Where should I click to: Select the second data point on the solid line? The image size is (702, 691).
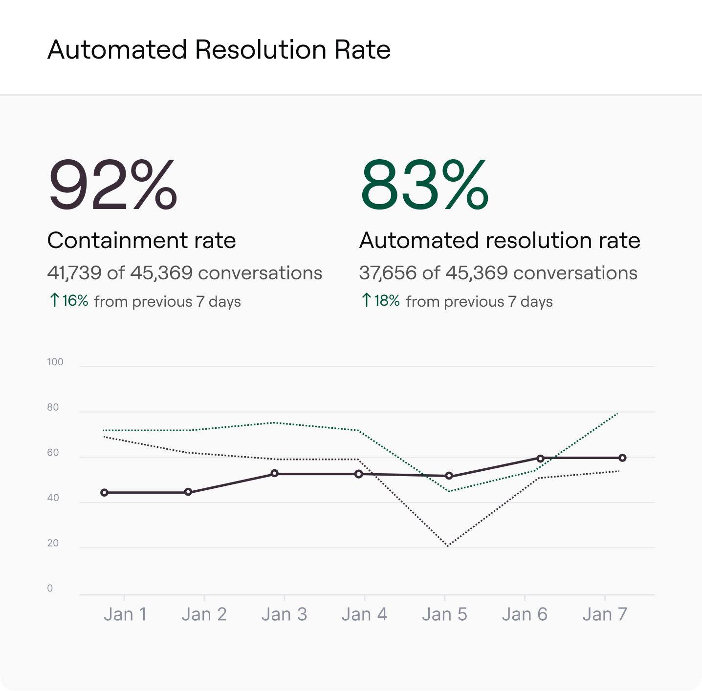(188, 492)
